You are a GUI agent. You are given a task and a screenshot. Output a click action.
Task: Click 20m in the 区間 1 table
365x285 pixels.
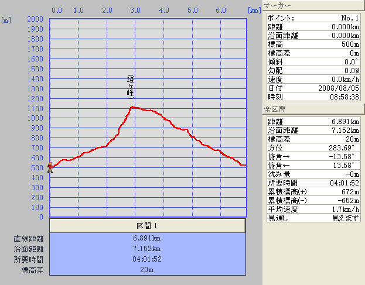147,269
